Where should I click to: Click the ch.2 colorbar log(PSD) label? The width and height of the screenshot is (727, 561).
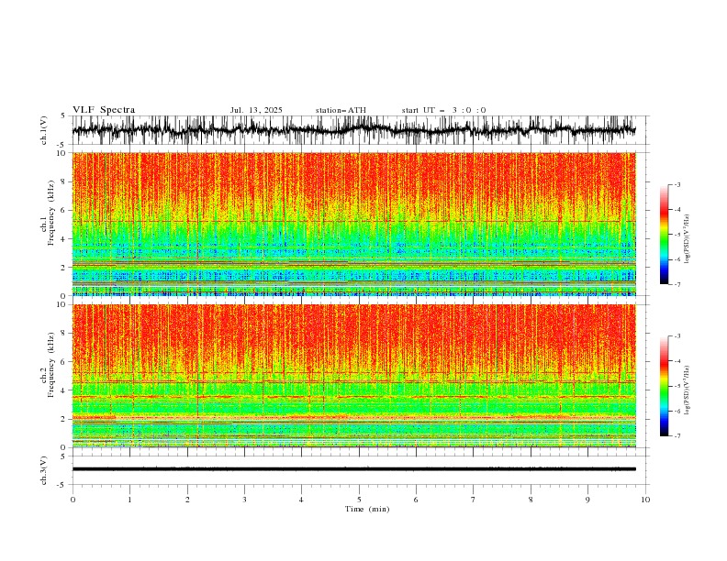click(x=687, y=390)
